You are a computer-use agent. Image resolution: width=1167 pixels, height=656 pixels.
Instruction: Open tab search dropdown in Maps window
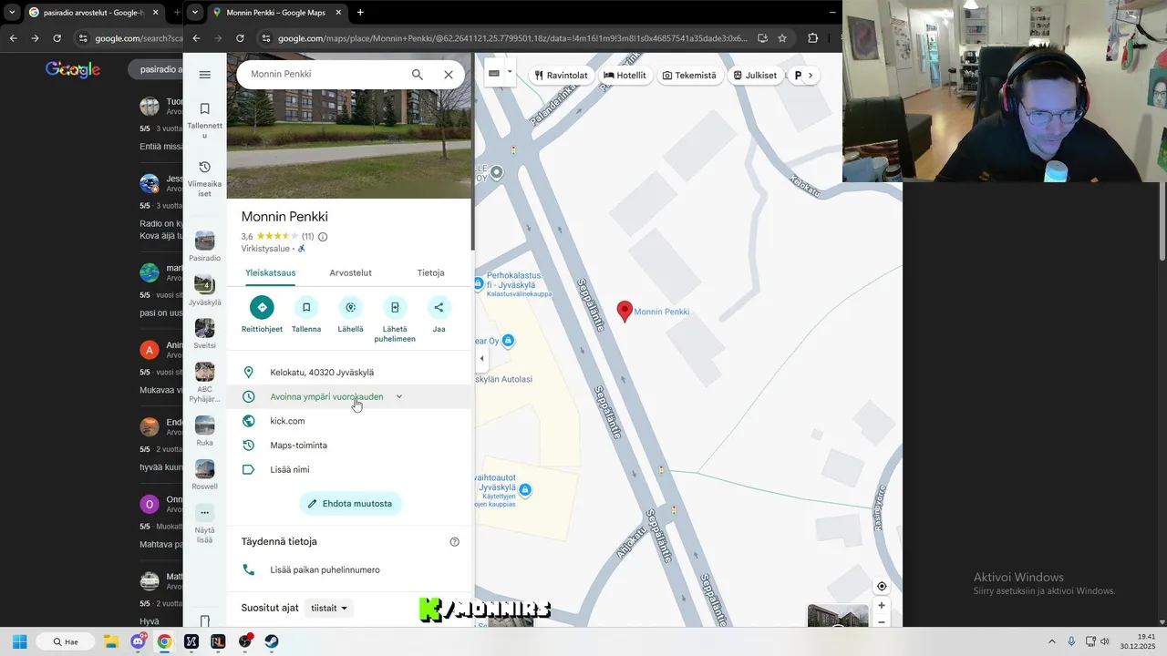(195, 13)
